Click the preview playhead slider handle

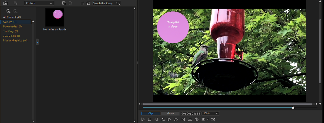(293, 108)
